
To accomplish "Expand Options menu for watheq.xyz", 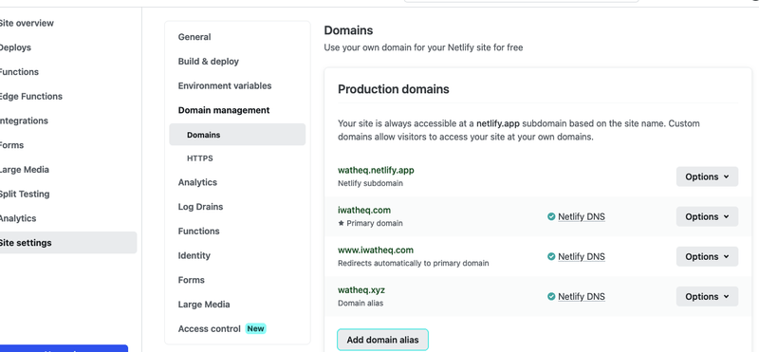I will pyautogui.click(x=707, y=296).
